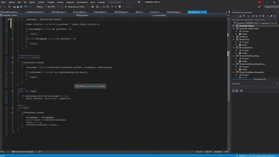Image resolution: width=279 pixels, height=157 pixels.
Task: Close the PlayerMove.cs tab
Action: [x=205, y=12]
